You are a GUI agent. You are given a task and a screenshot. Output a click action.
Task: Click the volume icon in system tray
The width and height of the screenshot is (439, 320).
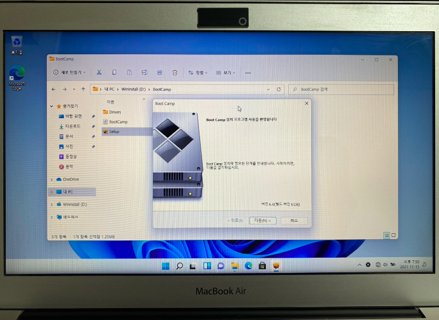[385, 265]
